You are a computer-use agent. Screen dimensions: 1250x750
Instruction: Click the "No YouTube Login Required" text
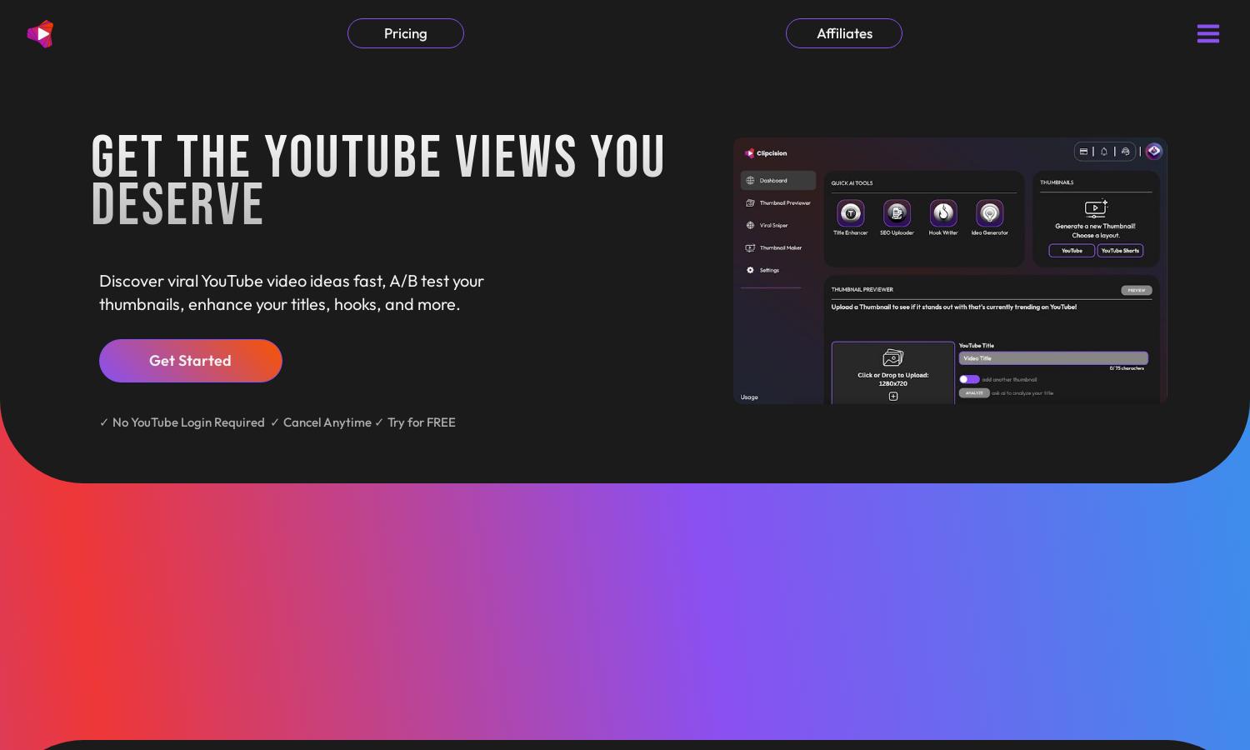pos(188,422)
